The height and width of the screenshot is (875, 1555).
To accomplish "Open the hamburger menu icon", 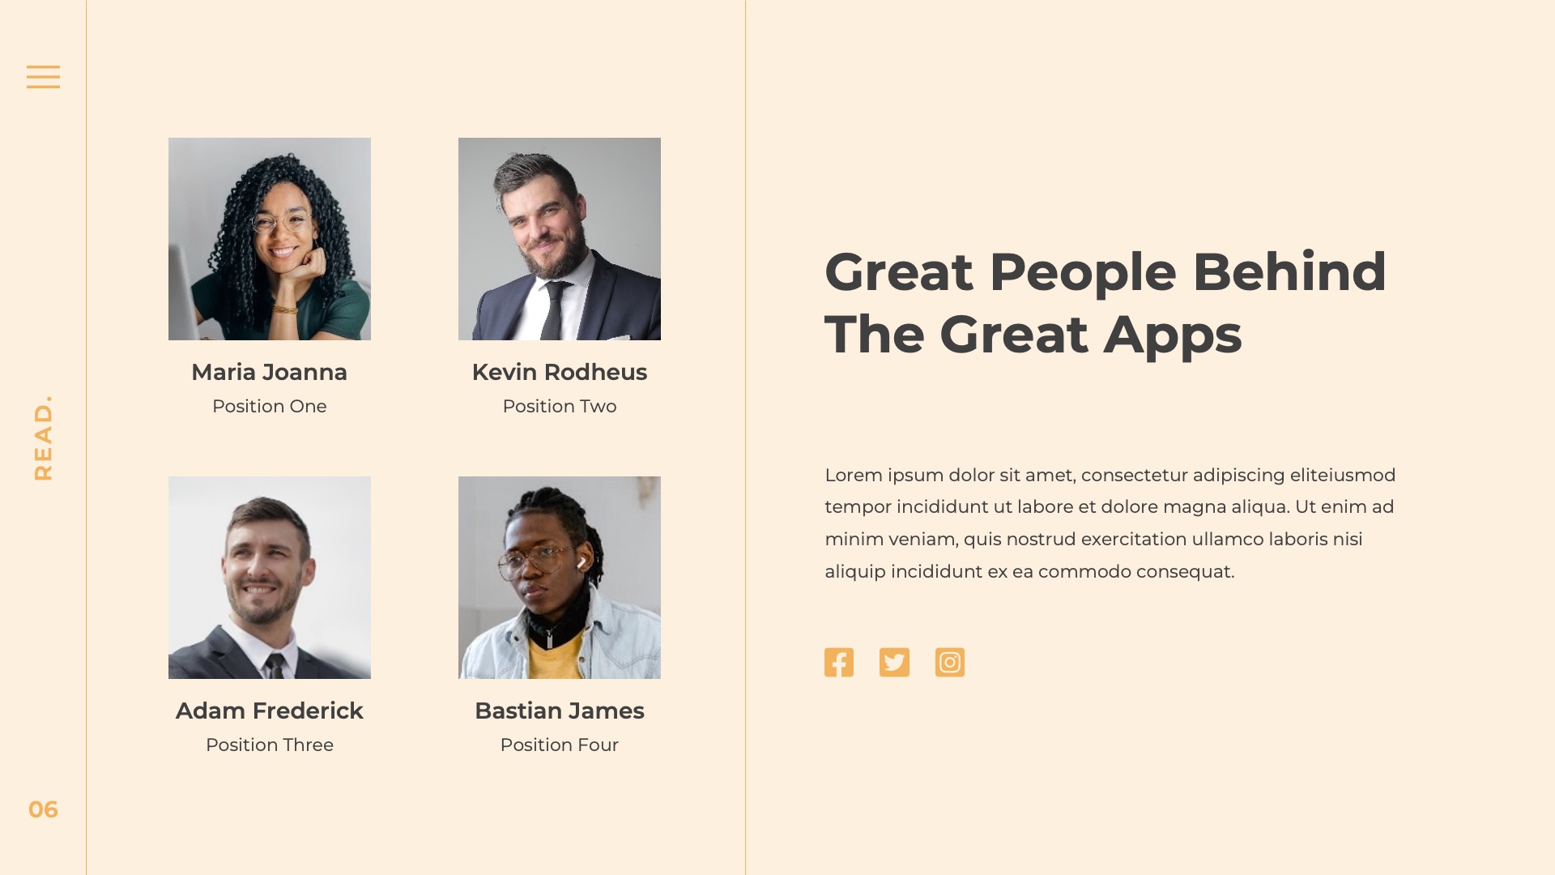I will [x=43, y=77].
